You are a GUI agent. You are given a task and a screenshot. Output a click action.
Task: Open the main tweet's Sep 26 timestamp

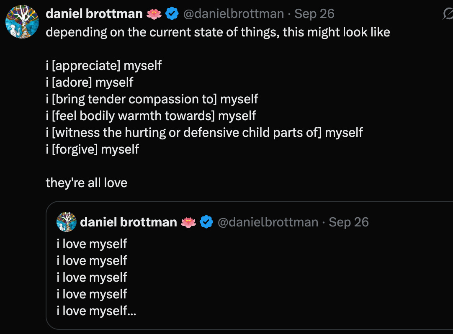(x=314, y=14)
